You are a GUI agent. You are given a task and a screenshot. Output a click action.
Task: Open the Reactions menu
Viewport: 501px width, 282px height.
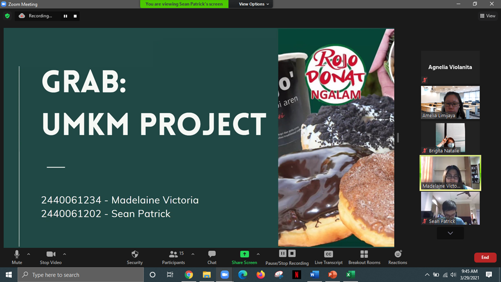398,254
